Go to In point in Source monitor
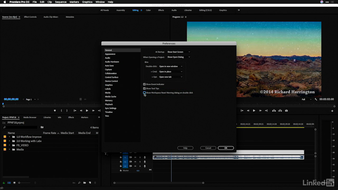Viewport: 338px width, 190px height. click(75, 111)
